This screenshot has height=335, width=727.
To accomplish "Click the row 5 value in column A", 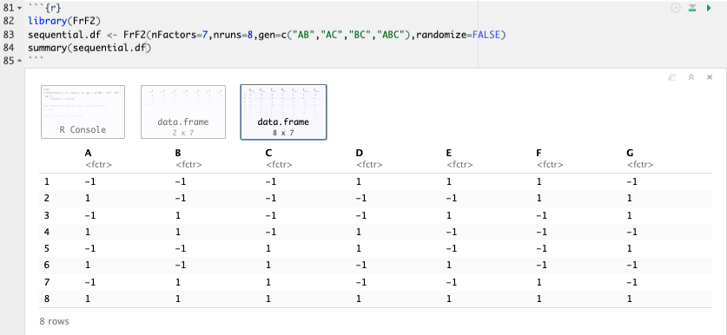I will tap(90, 248).
